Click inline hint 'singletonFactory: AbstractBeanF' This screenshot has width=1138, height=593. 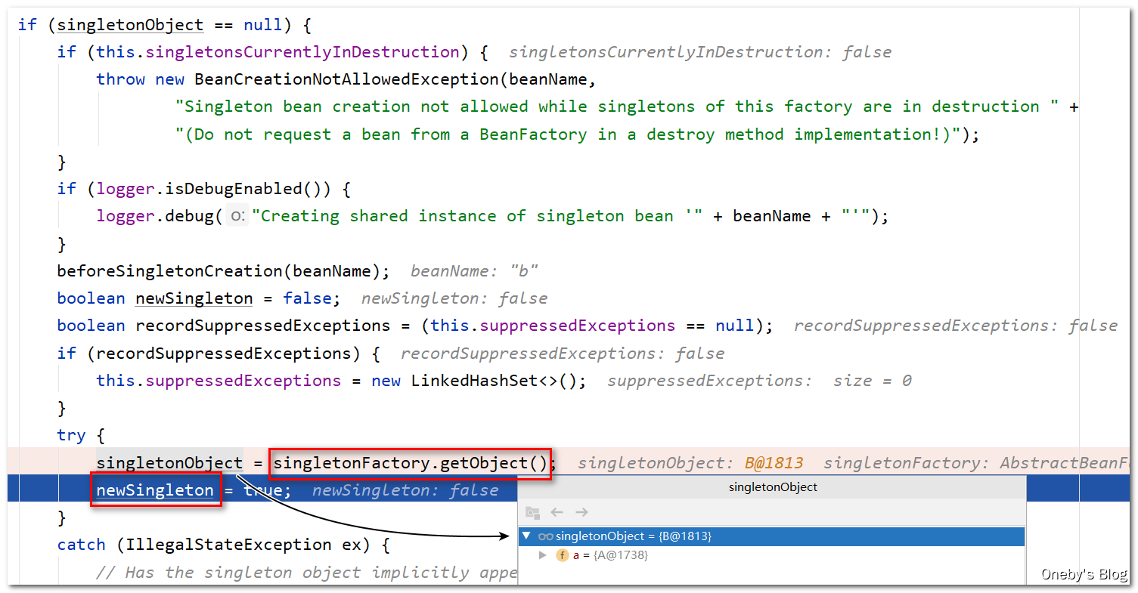pyautogui.click(x=976, y=463)
